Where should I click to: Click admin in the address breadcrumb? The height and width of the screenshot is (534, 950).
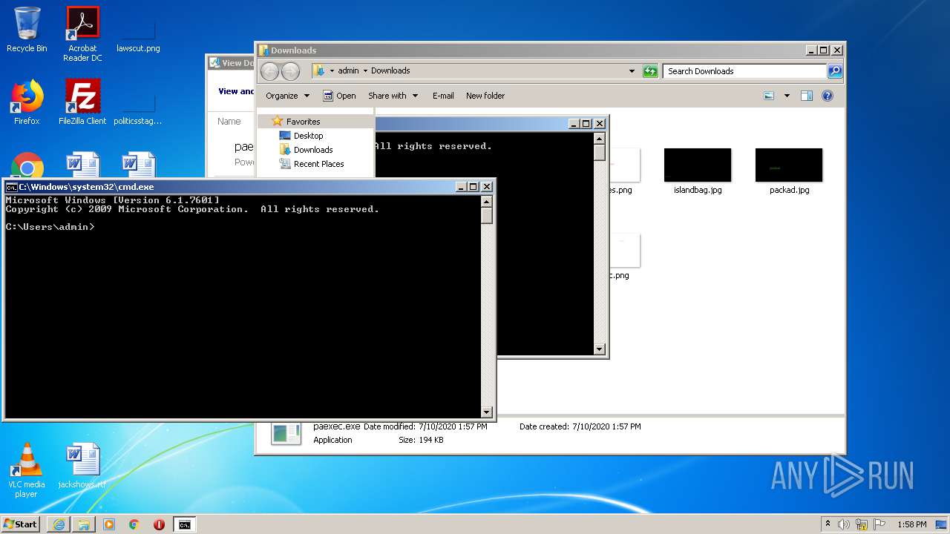[348, 71]
